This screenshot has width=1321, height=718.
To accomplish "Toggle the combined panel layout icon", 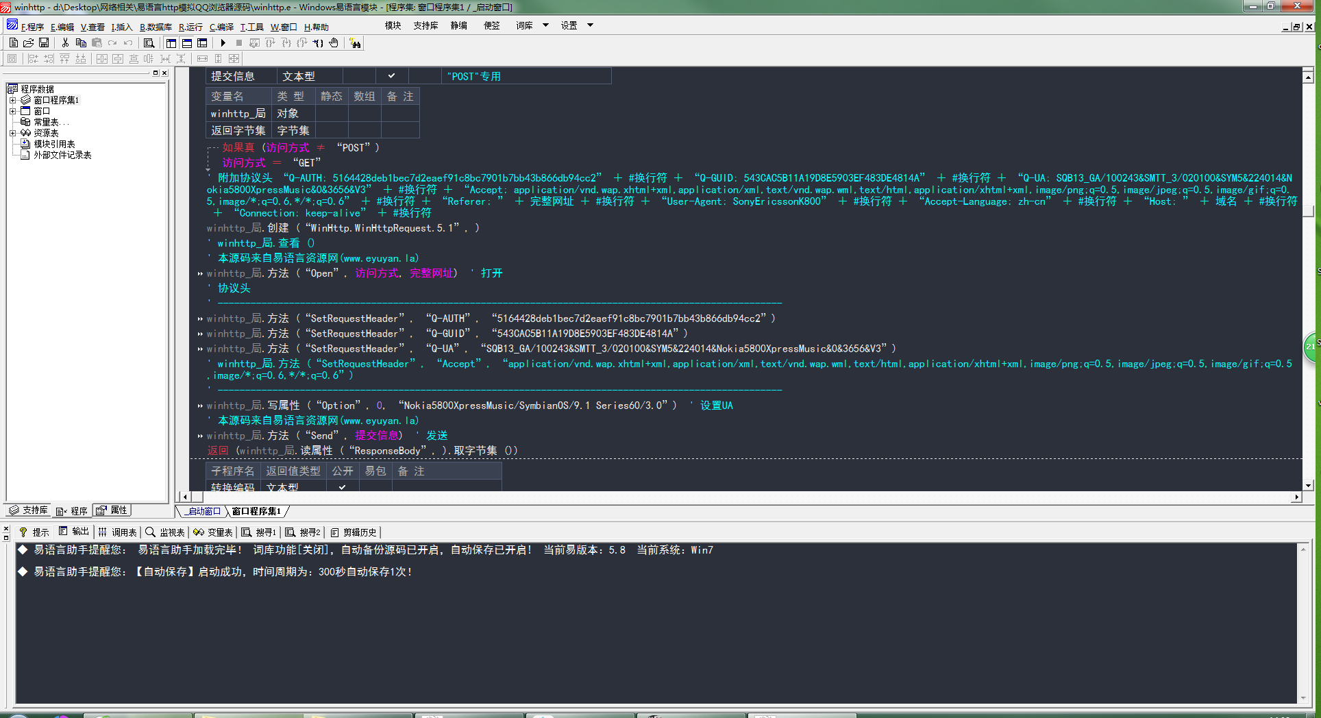I will point(202,43).
